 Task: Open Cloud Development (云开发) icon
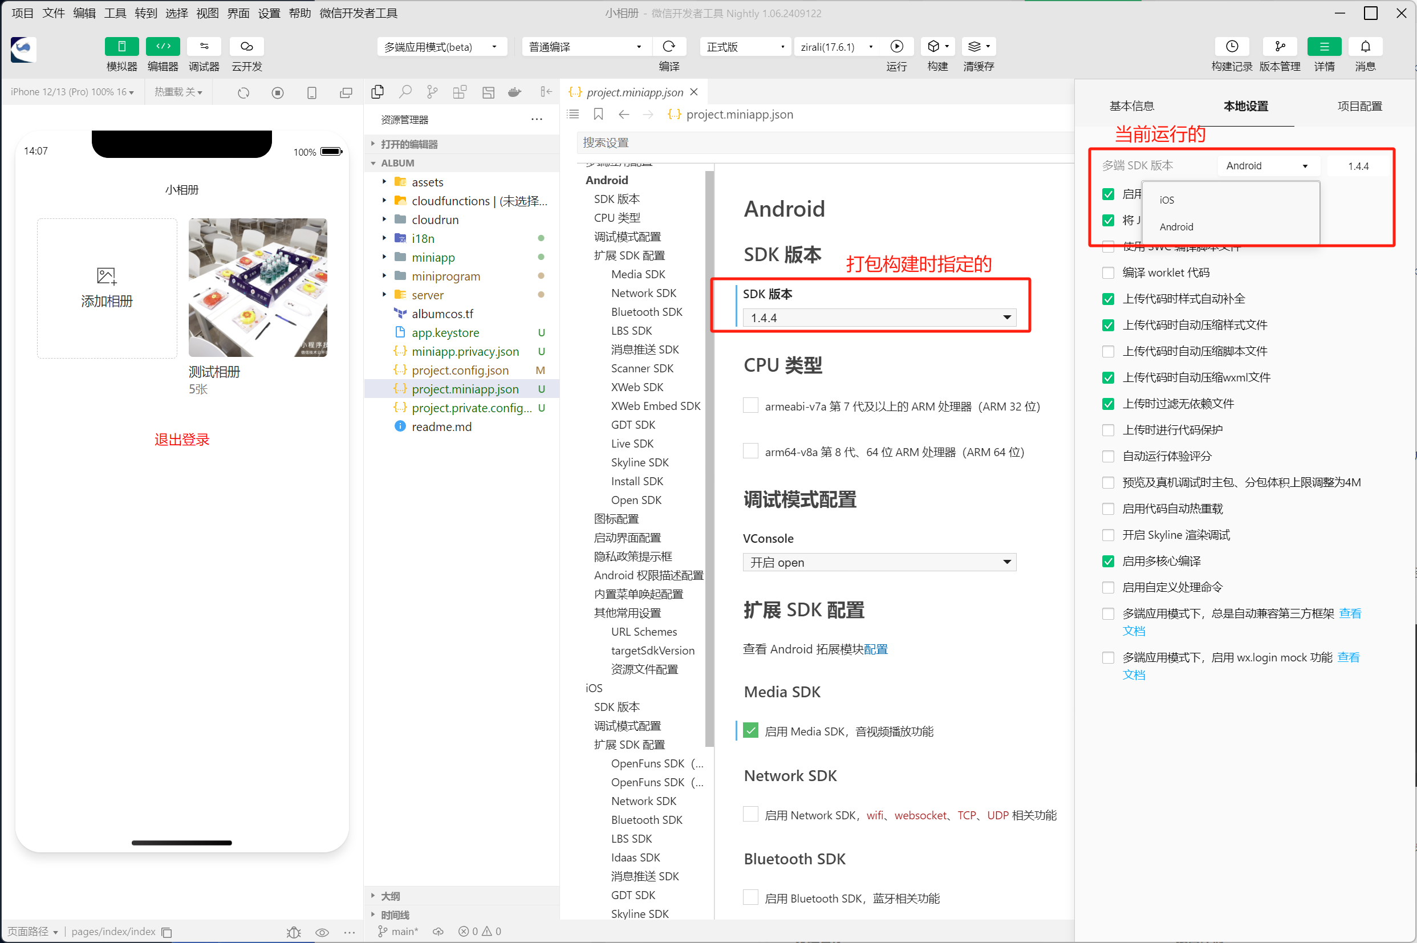pyautogui.click(x=246, y=46)
